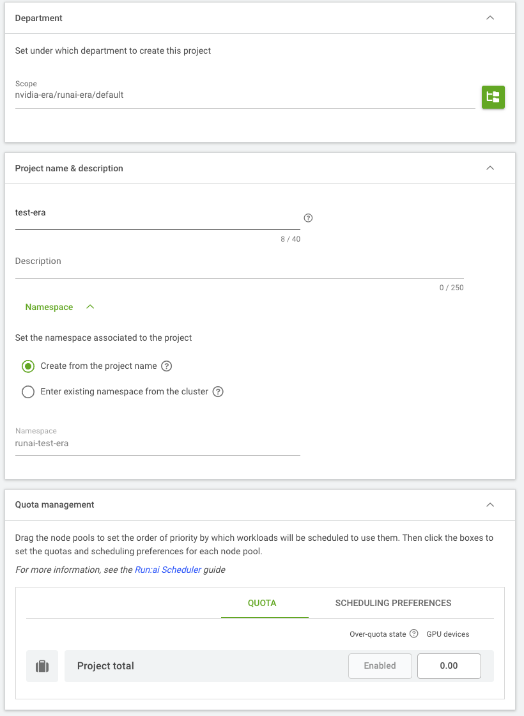Collapse the Namespace expander

(x=90, y=307)
